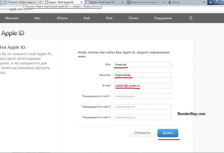This screenshot has width=224, height=153.
Task: Click the Имя field containing Алексей
Action: [x=143, y=65]
